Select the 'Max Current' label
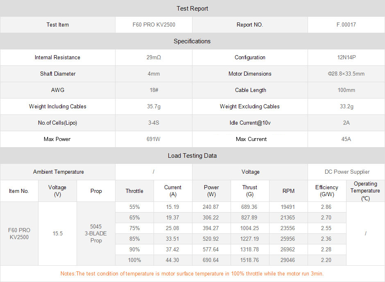The height and width of the screenshot is (282, 385). (251, 139)
